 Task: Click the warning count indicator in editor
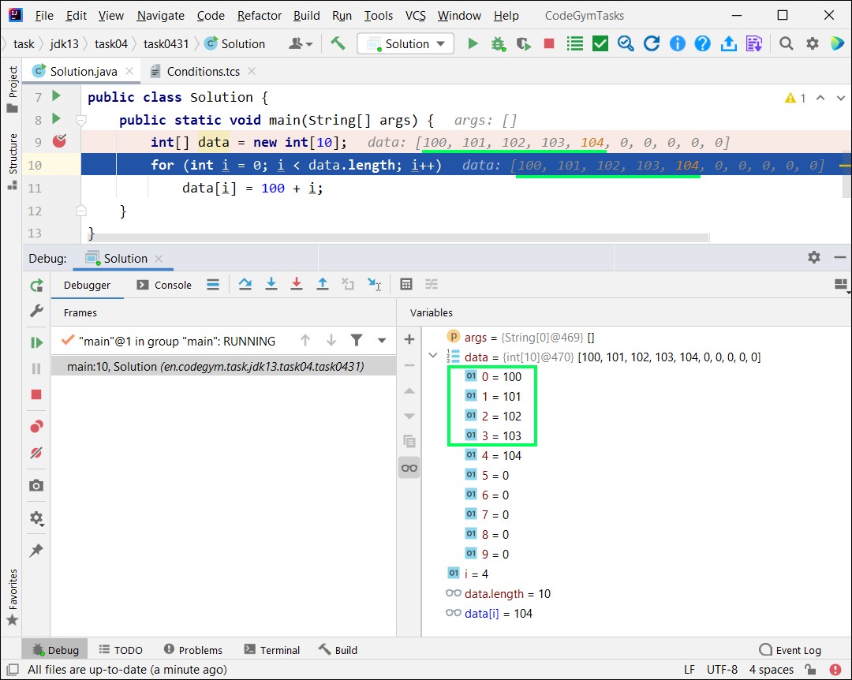click(795, 98)
